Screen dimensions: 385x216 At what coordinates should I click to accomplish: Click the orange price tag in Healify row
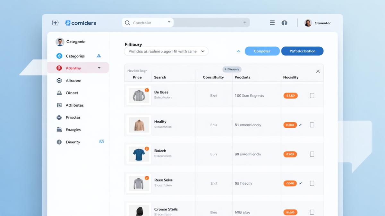click(x=290, y=125)
